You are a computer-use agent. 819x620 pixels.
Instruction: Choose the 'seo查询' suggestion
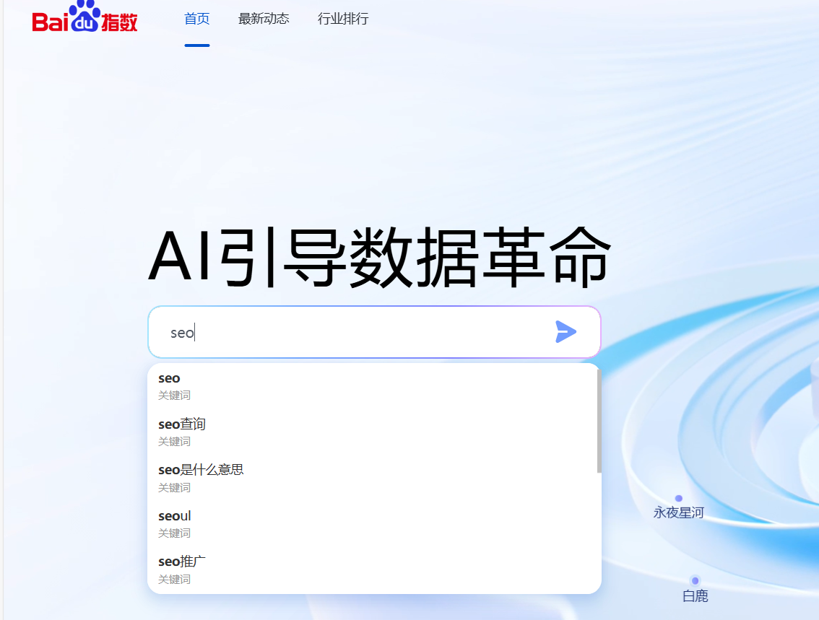pos(181,424)
